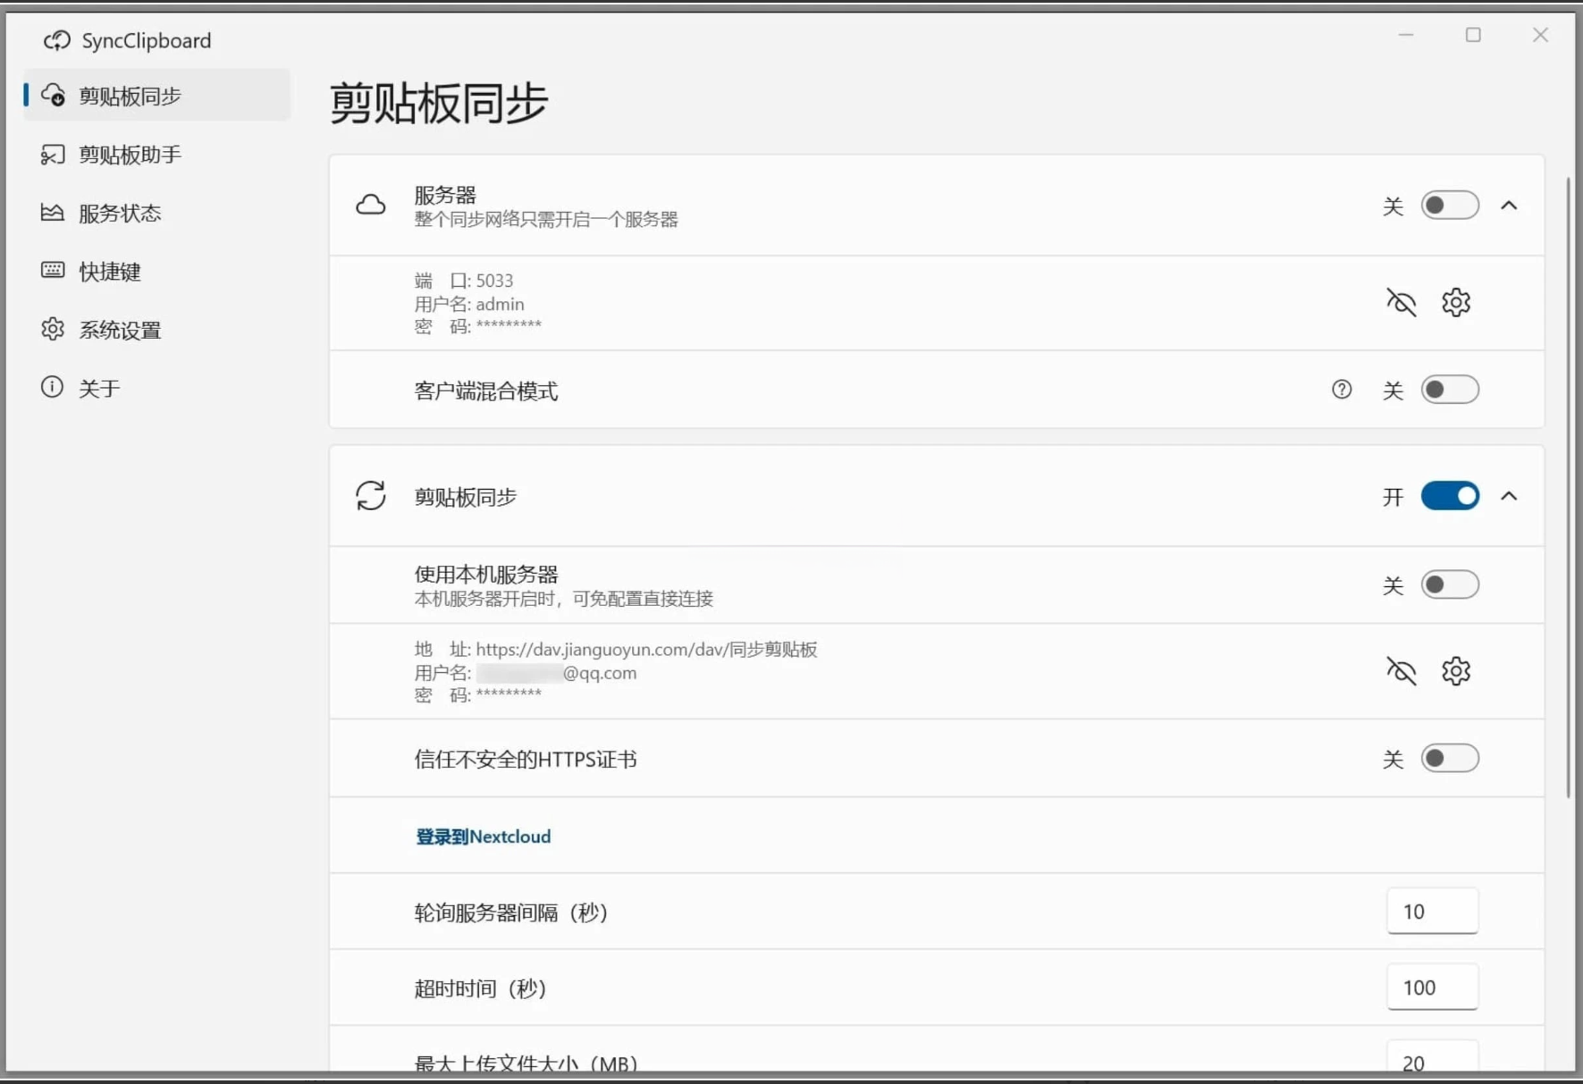Click the 端口: 5033 text
This screenshot has height=1084, width=1583.
[464, 281]
